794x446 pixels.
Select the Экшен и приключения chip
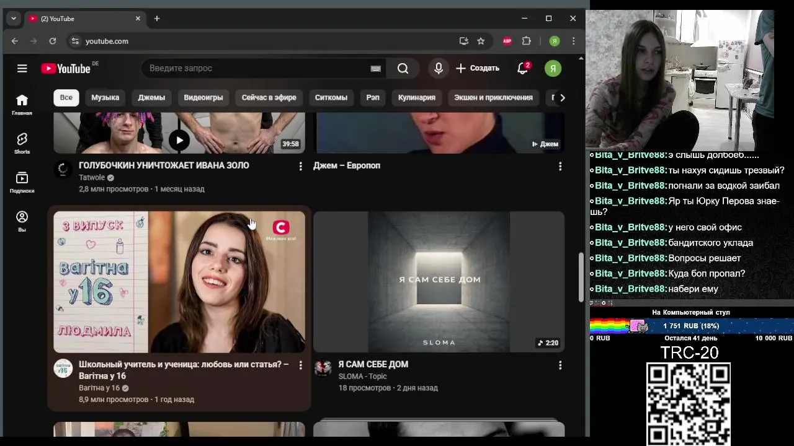493,97
